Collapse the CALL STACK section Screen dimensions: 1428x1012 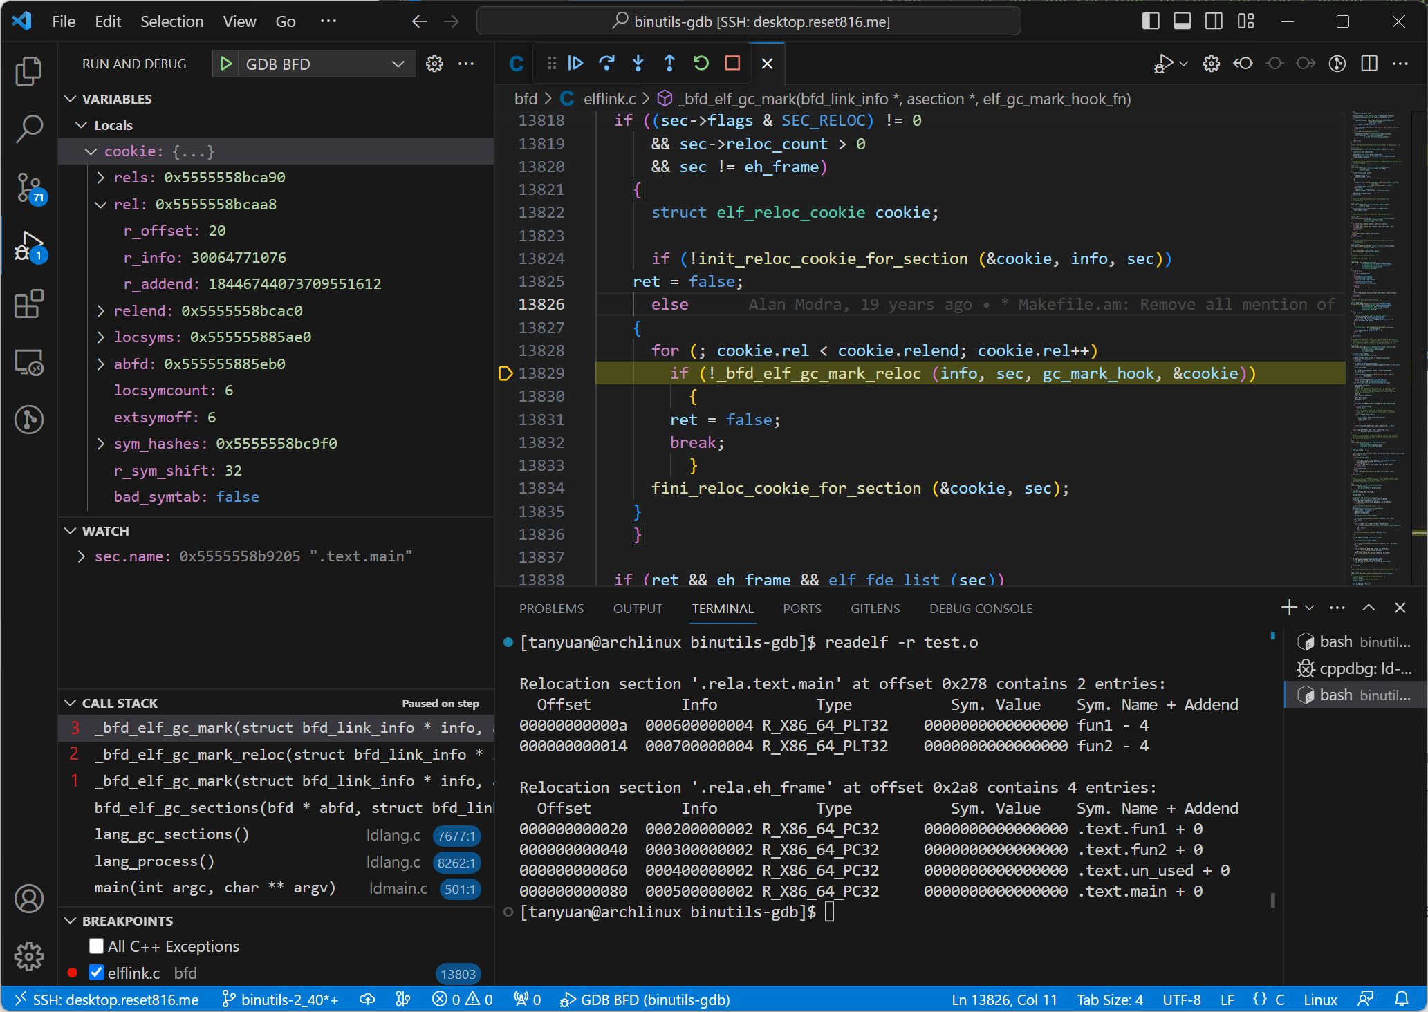click(x=70, y=703)
